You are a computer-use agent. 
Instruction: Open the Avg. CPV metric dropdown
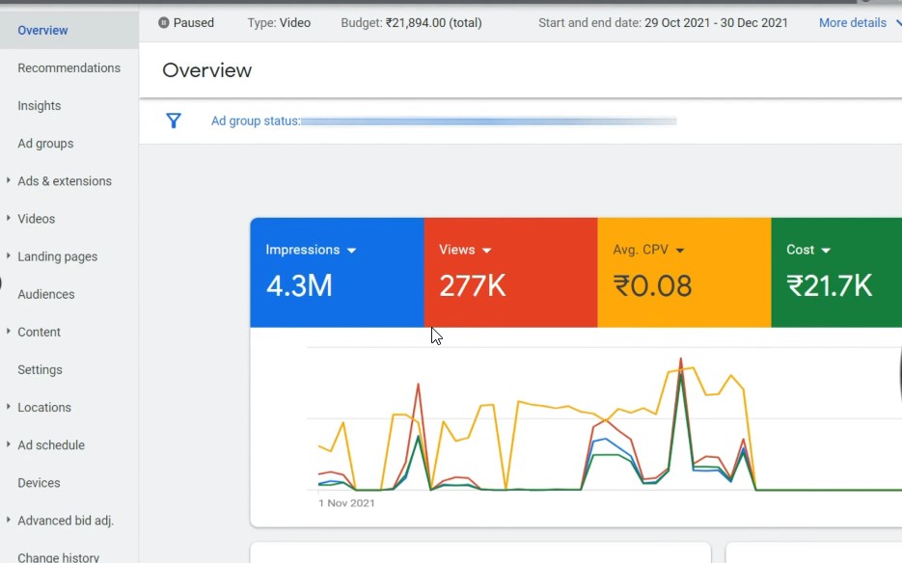[x=680, y=251]
